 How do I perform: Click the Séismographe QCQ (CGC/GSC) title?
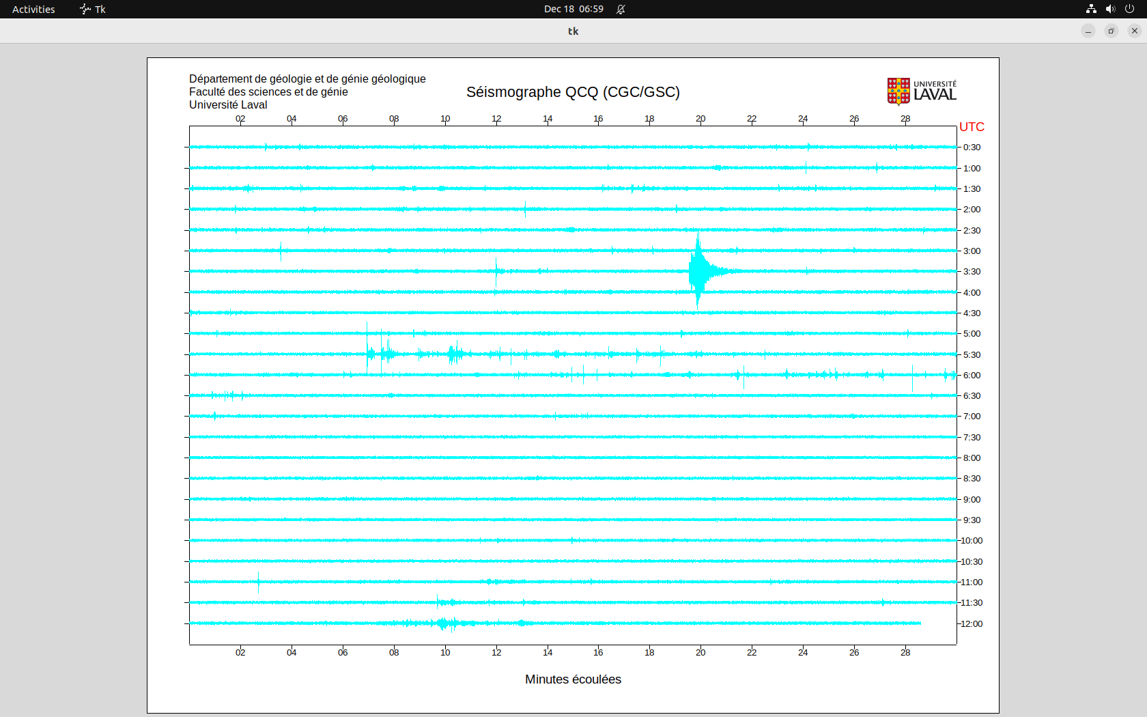tap(573, 92)
